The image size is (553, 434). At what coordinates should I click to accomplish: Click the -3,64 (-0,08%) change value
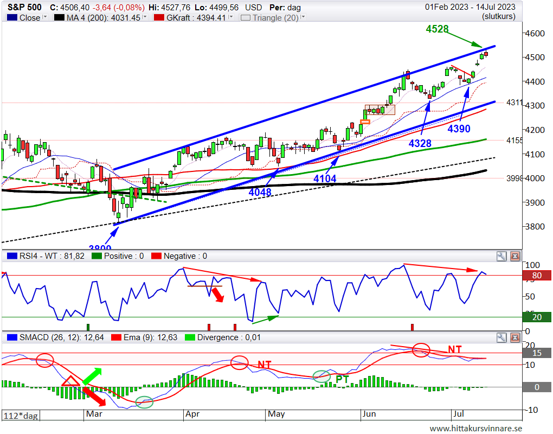[119, 8]
